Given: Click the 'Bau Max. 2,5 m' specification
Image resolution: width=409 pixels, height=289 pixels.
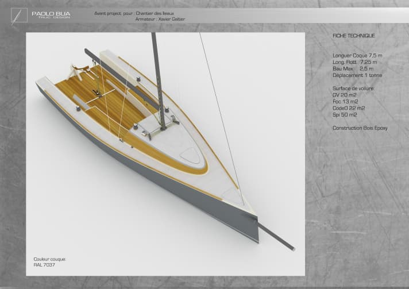Looking at the screenshot, I should point(349,68).
